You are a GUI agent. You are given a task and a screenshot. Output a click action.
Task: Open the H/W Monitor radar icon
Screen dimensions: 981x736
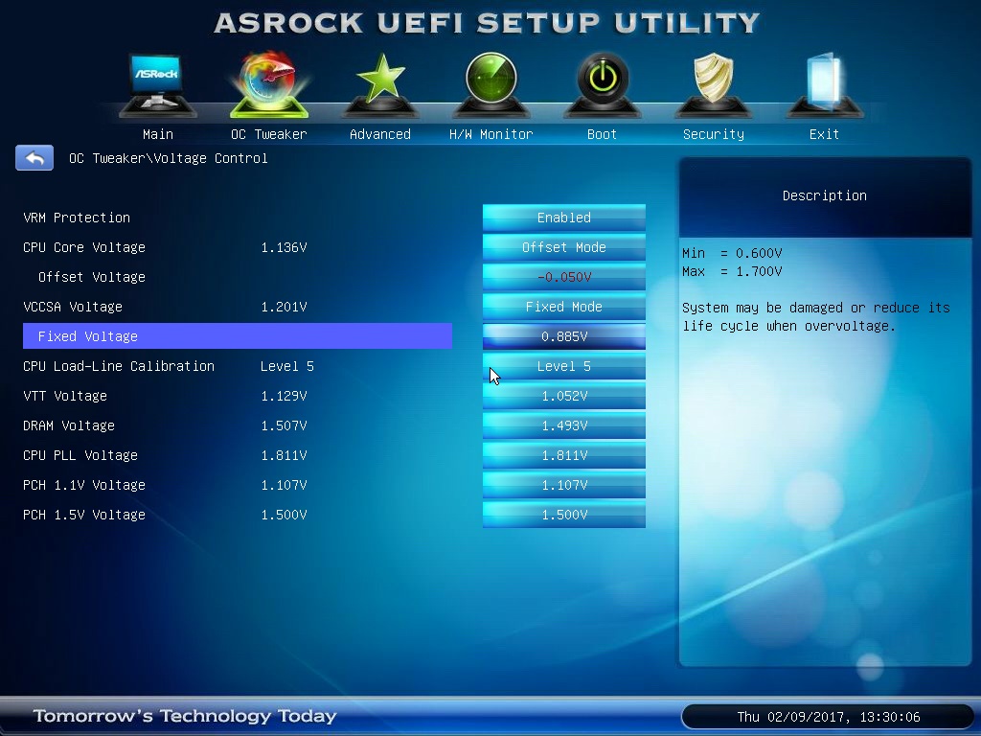[x=491, y=85]
